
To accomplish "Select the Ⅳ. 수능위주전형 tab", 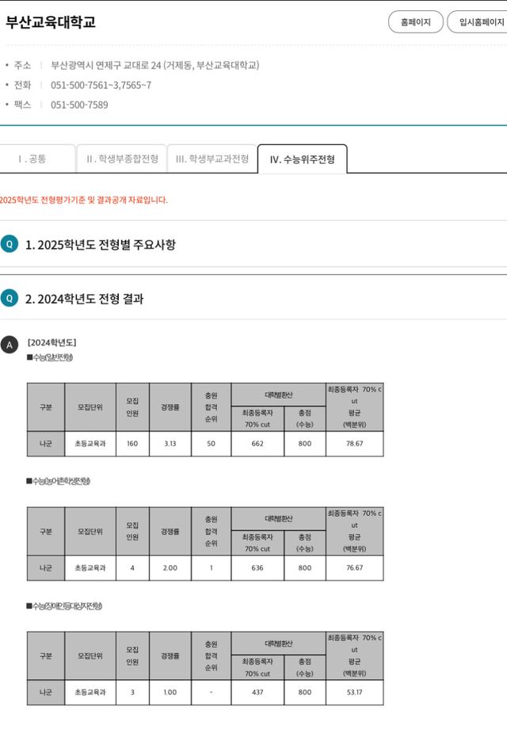I will click(x=302, y=159).
